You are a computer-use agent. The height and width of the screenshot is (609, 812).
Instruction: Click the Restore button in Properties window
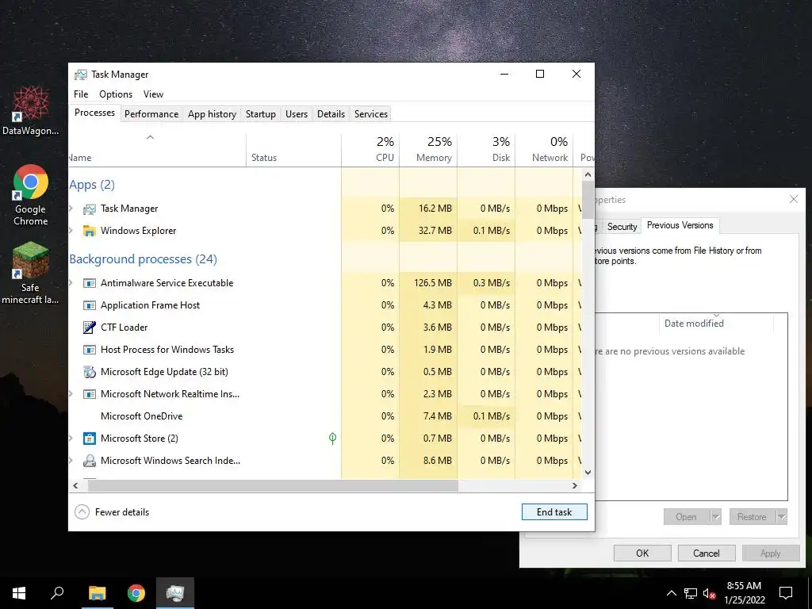click(x=752, y=517)
